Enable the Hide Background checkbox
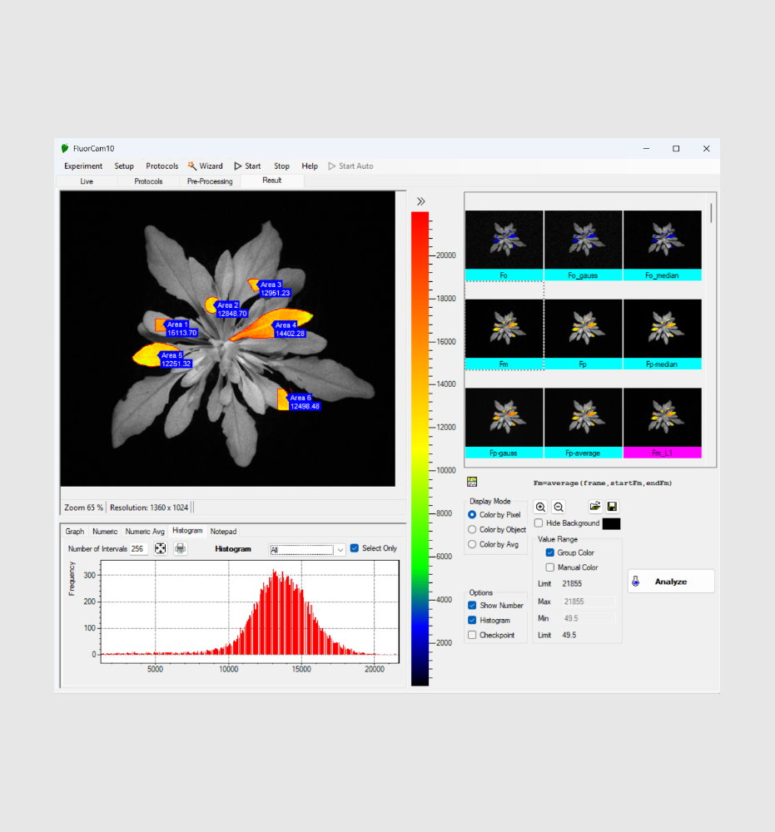Image resolution: width=775 pixels, height=832 pixels. 539,523
